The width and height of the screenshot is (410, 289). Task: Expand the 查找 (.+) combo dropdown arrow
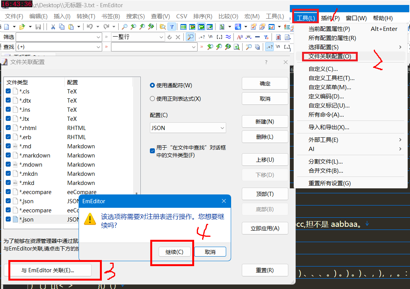[x=98, y=47]
